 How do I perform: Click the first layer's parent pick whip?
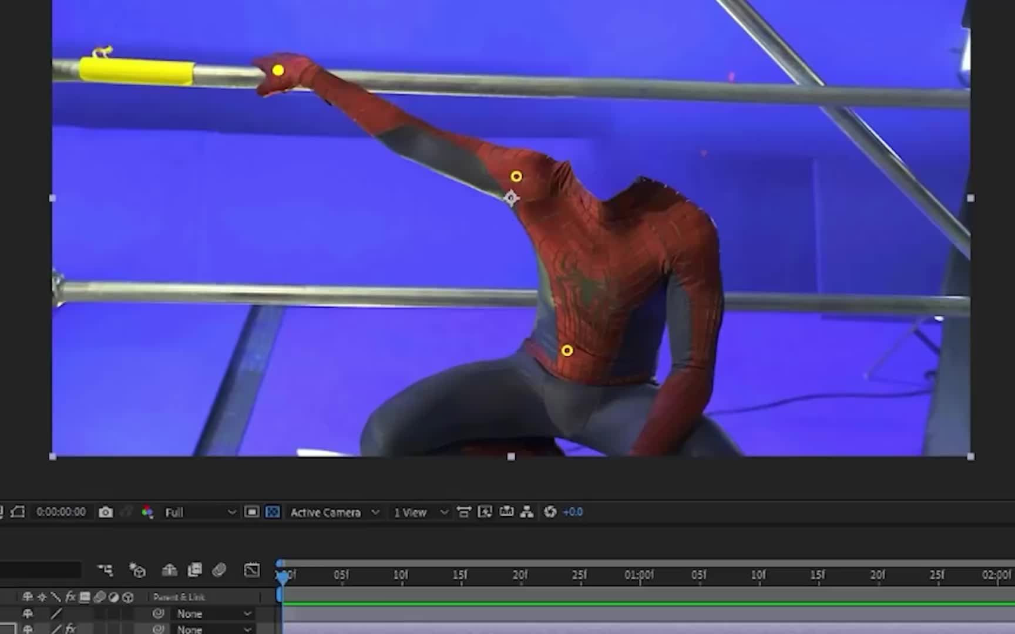click(x=158, y=613)
